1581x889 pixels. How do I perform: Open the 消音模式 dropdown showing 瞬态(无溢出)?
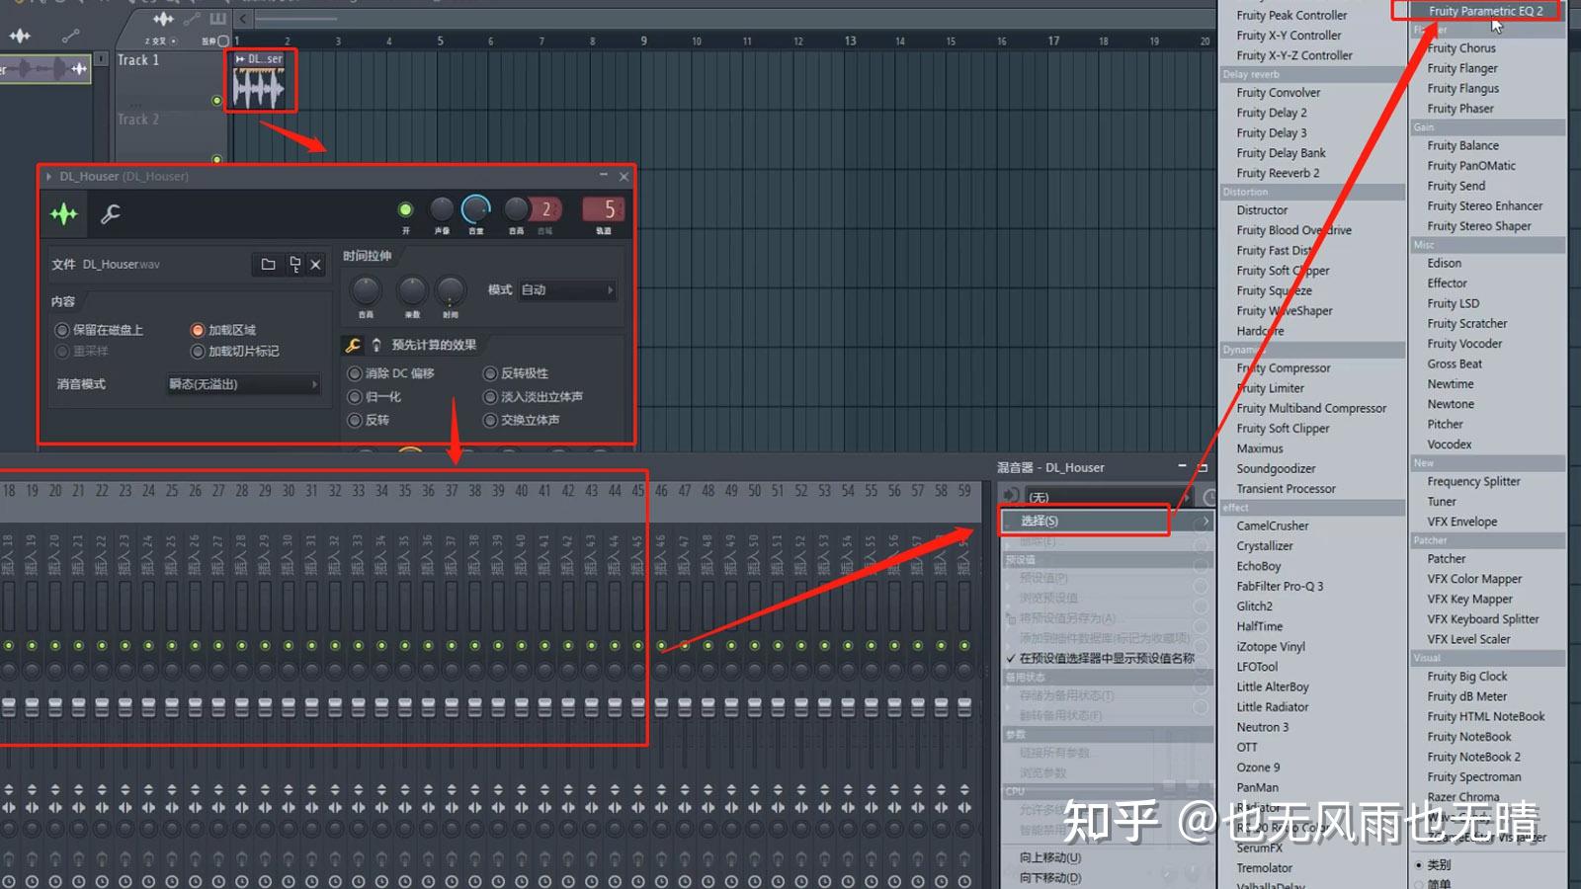[x=242, y=385]
